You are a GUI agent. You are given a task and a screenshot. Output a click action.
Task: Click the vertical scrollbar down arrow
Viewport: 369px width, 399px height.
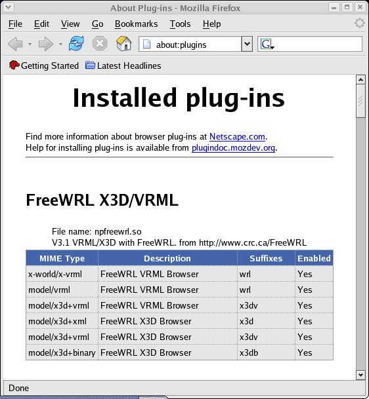[360, 375]
